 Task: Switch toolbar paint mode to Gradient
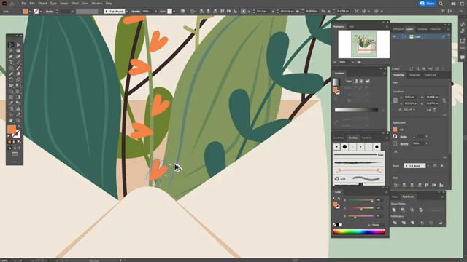coord(15,142)
